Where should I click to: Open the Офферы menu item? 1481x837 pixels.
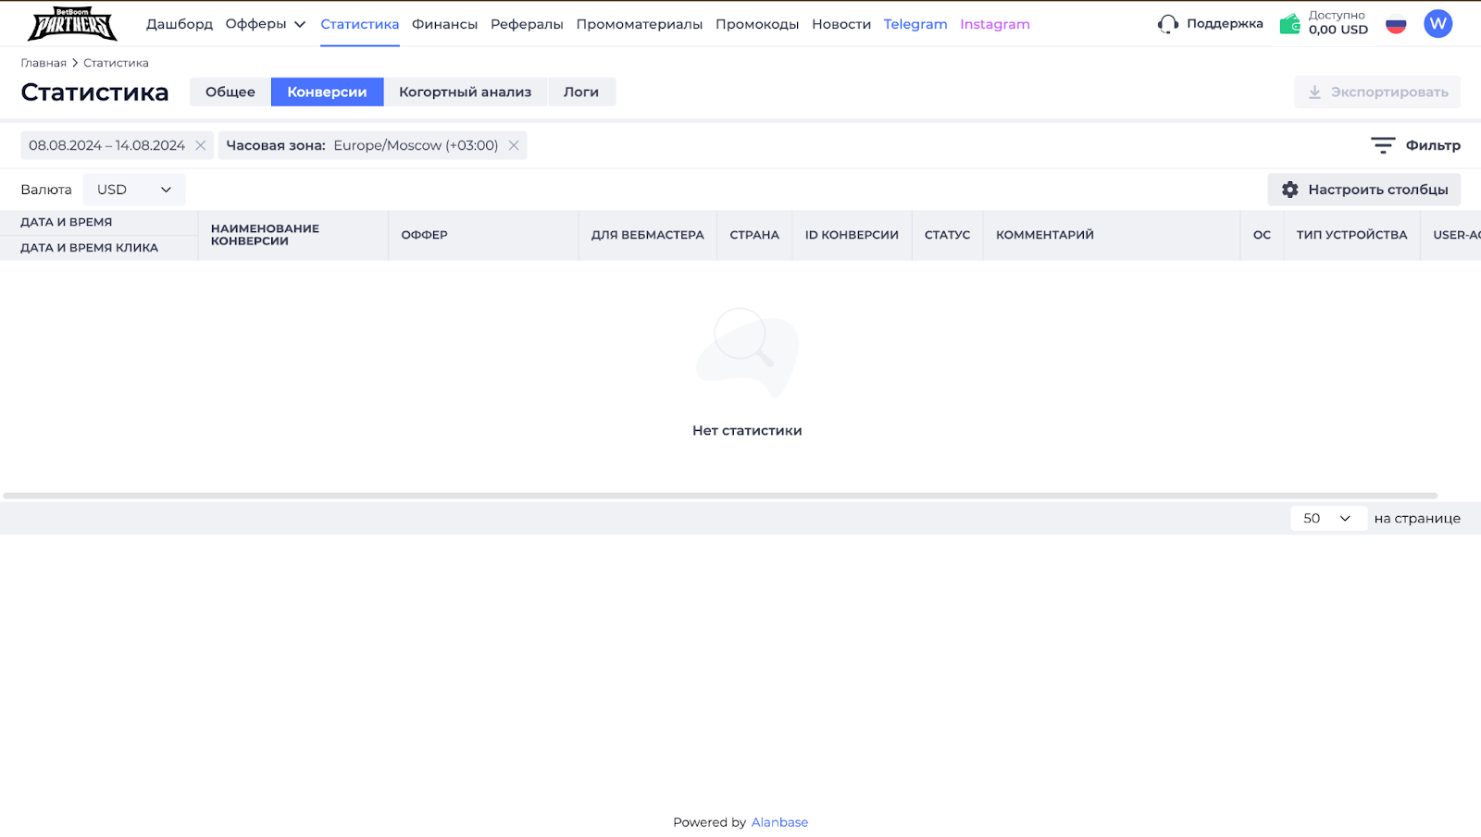click(256, 24)
